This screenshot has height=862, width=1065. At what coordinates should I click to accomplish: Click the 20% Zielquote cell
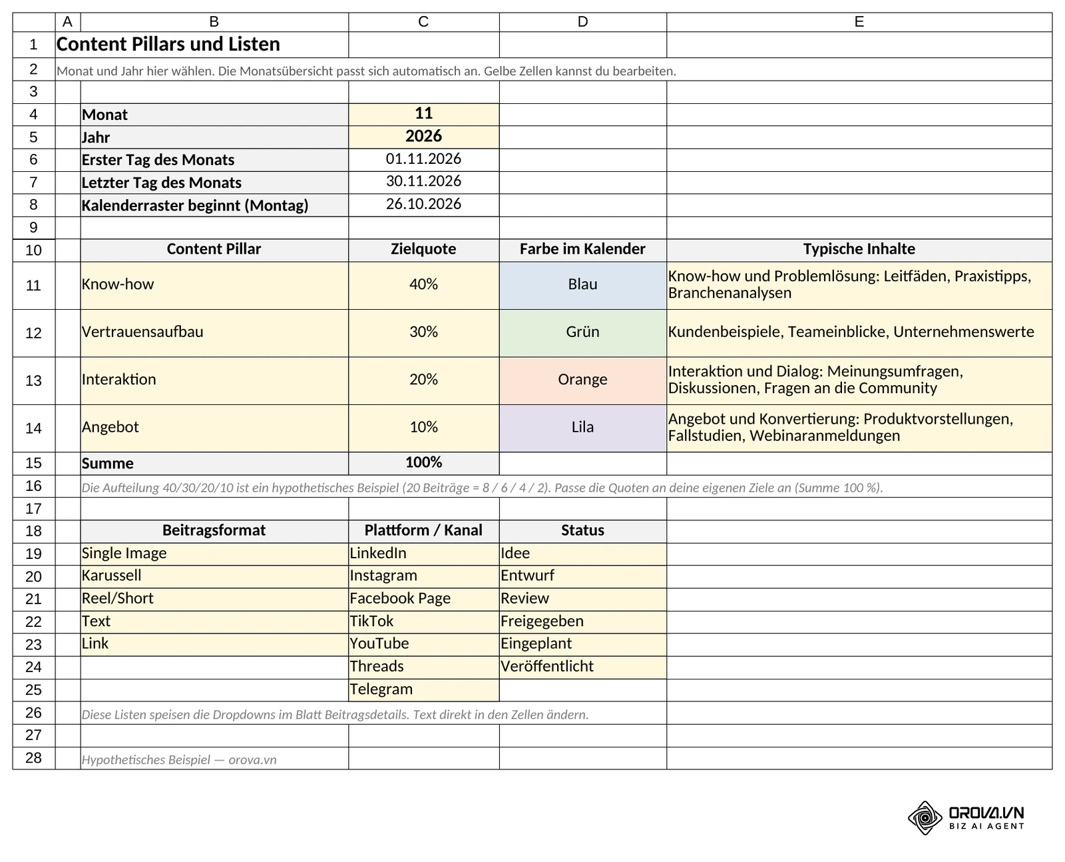pos(423,381)
